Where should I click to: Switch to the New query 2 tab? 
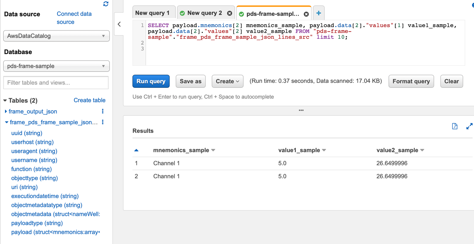coord(204,13)
